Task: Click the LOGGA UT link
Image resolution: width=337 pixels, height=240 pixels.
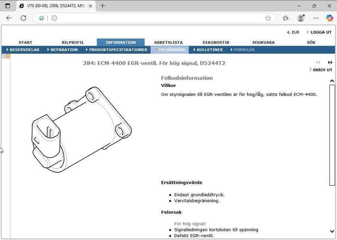Action: coord(321,32)
